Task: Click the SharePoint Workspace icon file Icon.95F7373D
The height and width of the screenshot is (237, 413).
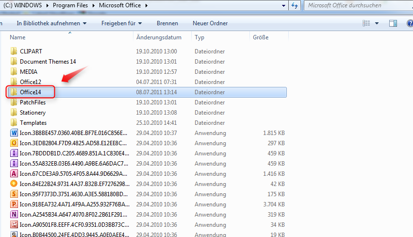Action: (x=73, y=194)
